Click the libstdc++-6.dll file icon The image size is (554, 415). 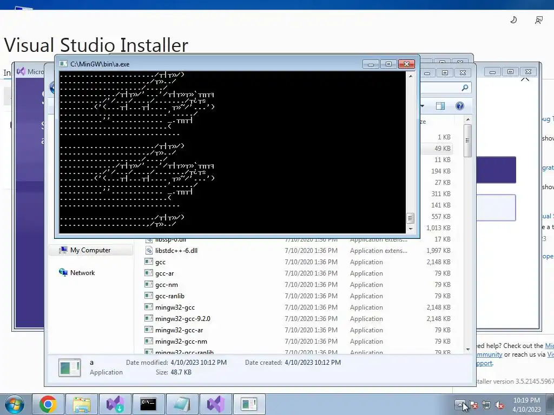point(149,251)
